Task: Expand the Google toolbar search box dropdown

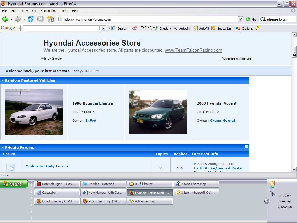Action: tap(104, 28)
